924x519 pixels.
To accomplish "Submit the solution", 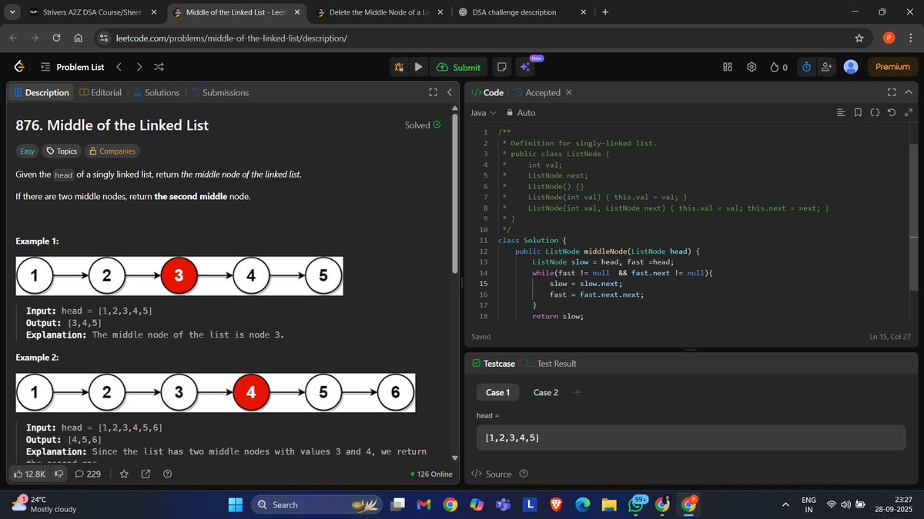I will (458, 67).
